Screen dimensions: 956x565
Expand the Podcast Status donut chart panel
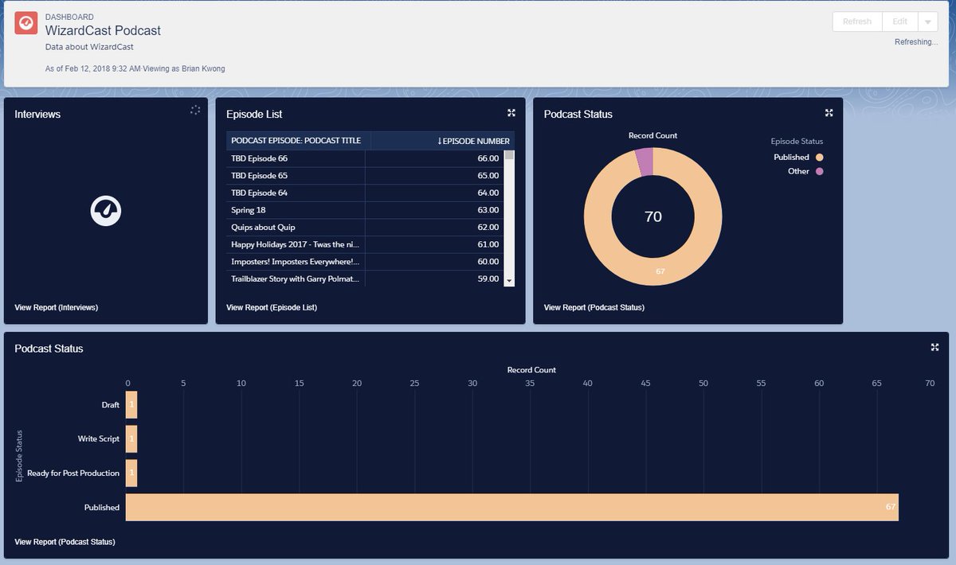pos(829,113)
